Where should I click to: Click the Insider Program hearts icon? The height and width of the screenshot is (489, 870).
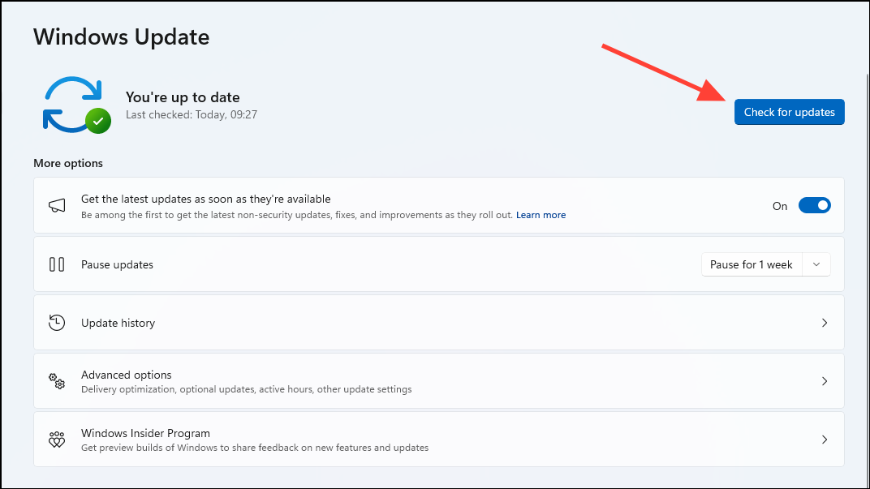pos(57,440)
